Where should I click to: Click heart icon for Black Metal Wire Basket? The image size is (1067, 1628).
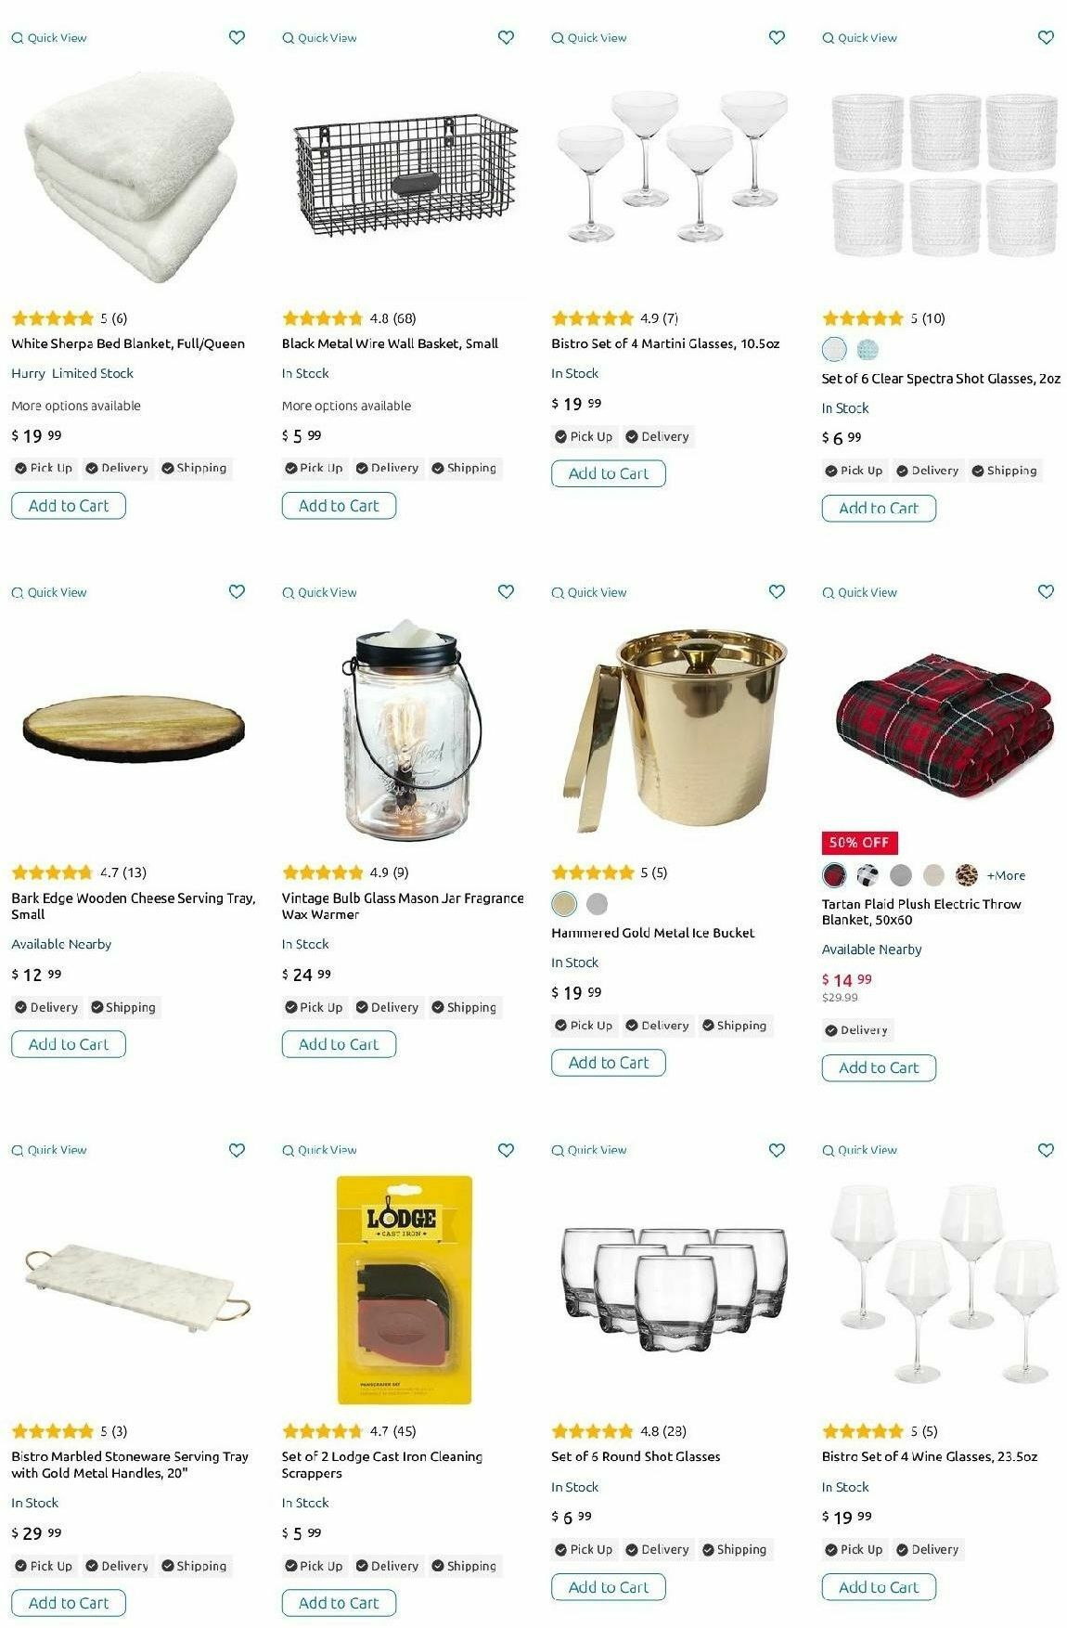point(506,37)
